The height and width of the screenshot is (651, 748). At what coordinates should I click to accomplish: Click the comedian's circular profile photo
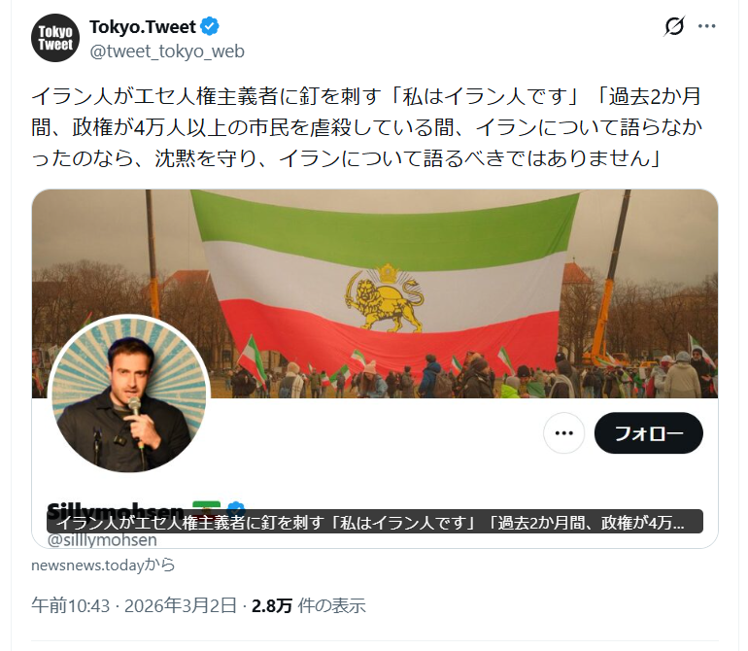point(128,394)
